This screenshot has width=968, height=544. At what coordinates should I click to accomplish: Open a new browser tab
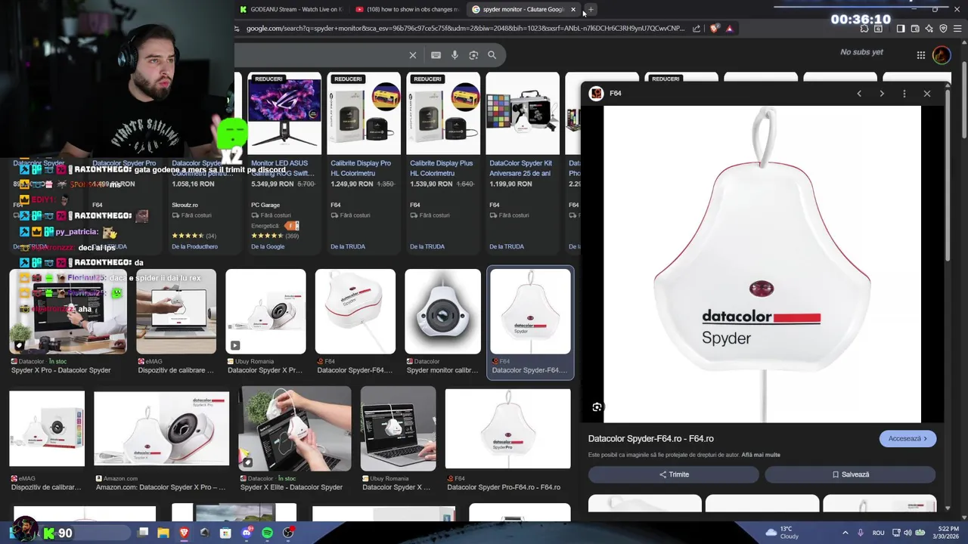click(591, 10)
